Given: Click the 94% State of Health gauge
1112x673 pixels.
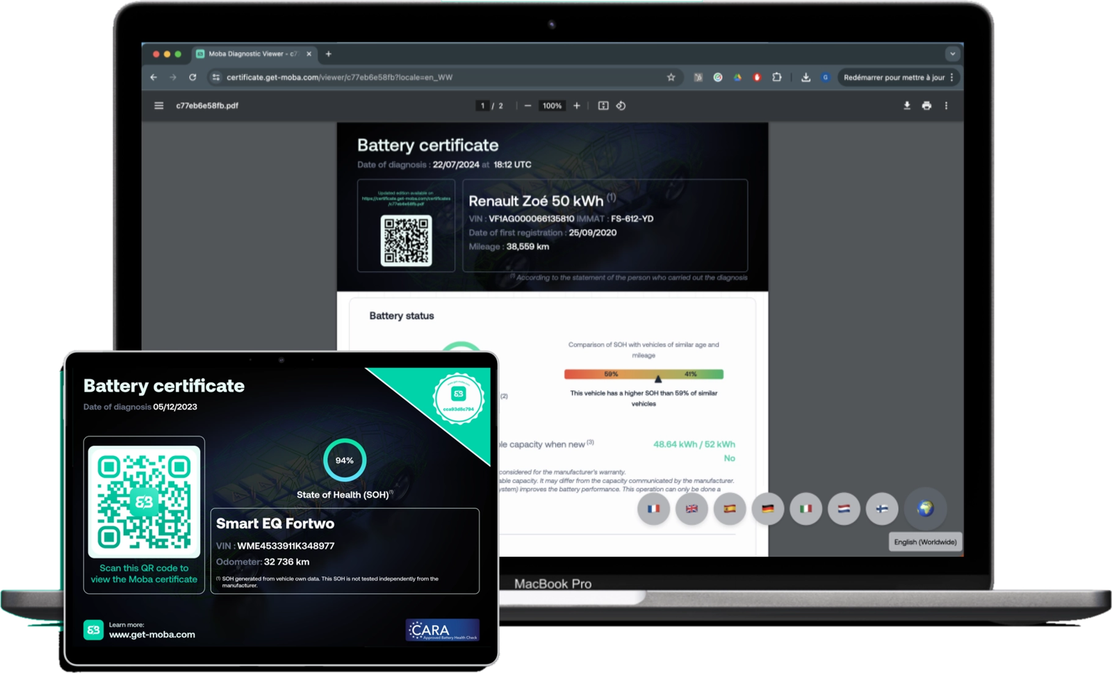Looking at the screenshot, I should point(345,460).
